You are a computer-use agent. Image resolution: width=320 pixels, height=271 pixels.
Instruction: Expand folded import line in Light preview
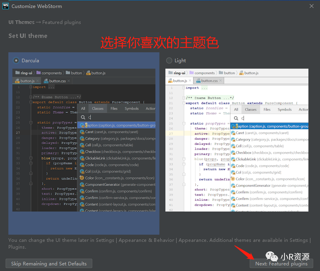coord(184,88)
